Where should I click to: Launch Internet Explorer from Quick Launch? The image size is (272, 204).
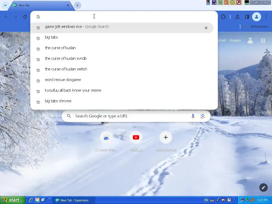[31, 200]
